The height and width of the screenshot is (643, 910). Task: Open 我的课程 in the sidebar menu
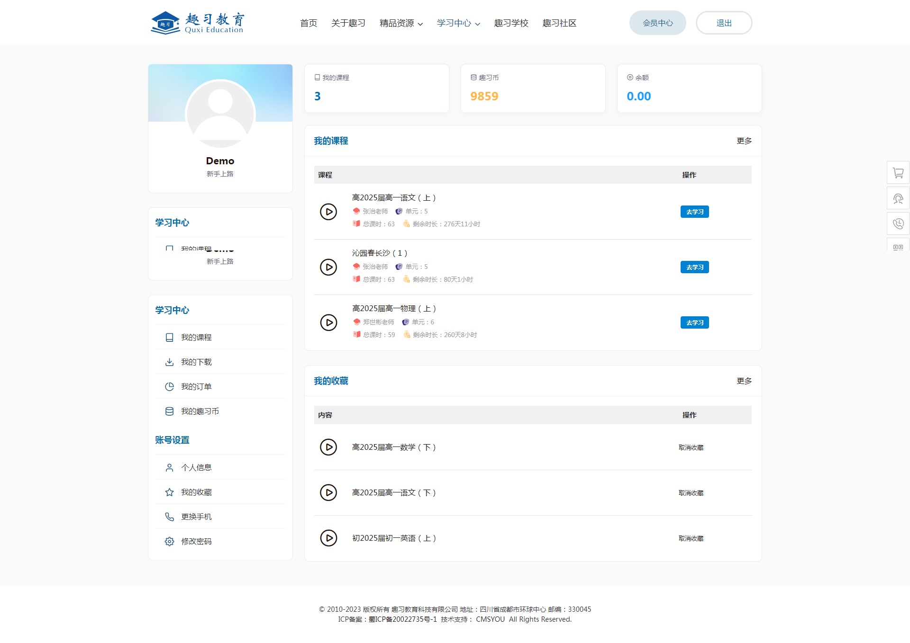[220, 337]
